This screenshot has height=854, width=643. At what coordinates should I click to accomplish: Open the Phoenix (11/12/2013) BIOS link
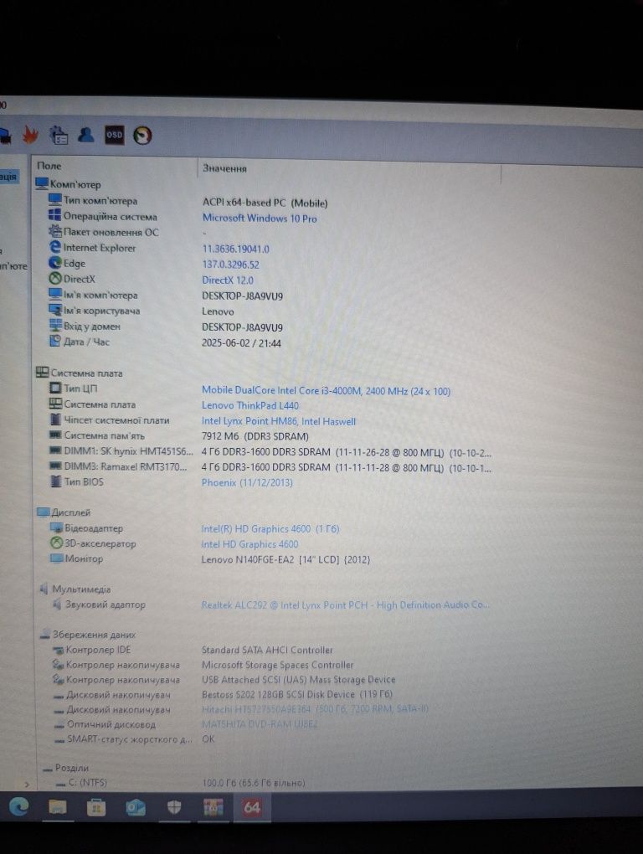tap(247, 482)
